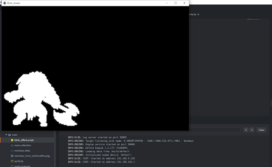Select sprite.fp in the assets tree

point(19,161)
